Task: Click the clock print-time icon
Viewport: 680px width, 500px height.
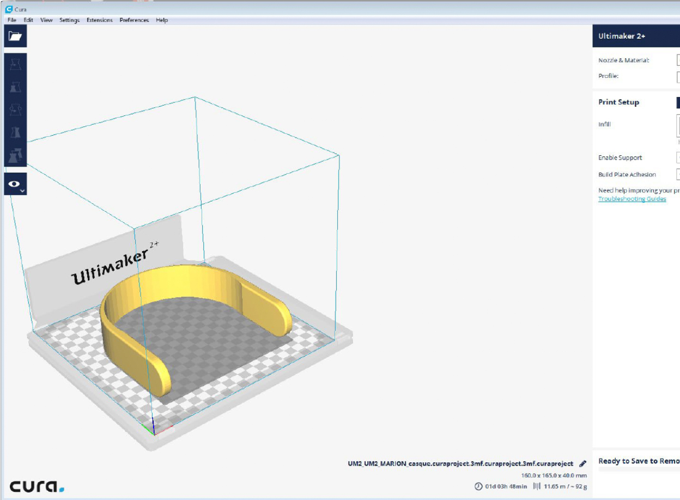Action: [x=478, y=486]
